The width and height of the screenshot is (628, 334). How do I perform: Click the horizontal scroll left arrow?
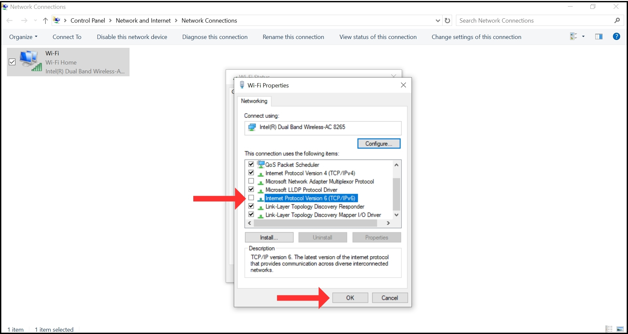[x=250, y=223]
